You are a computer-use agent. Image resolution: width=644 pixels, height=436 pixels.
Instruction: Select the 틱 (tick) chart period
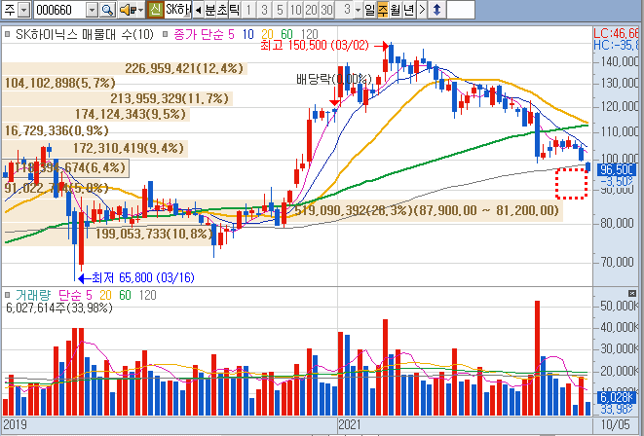(234, 10)
